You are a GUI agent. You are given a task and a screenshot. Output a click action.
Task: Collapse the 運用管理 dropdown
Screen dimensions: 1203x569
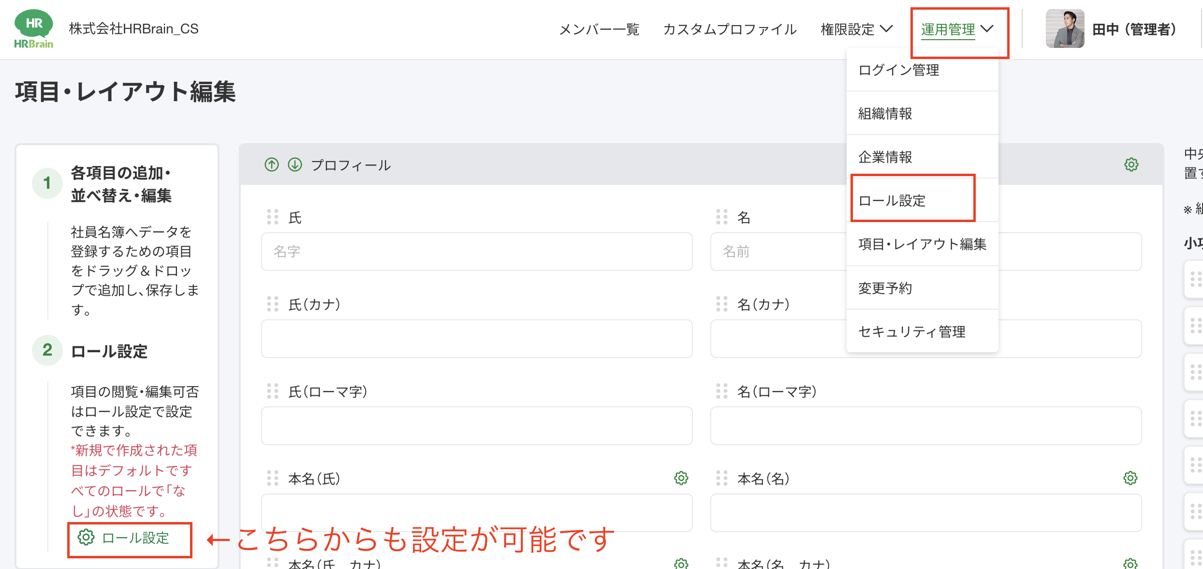[x=948, y=29]
